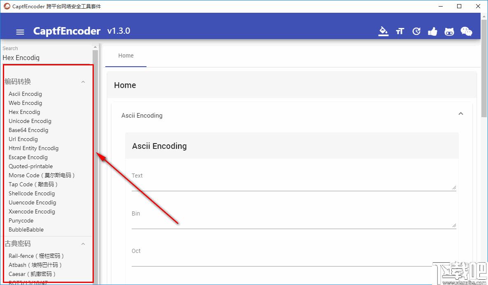Screen dimensions: 488x285
Task: Open Html Entity Encodig tool
Action: point(34,148)
